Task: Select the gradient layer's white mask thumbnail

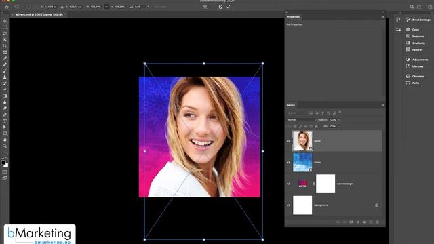Action: pos(325,184)
